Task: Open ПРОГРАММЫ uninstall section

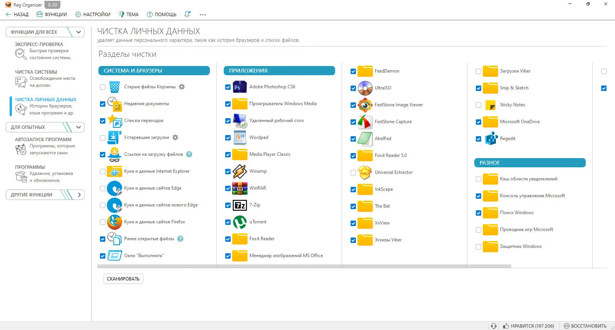Action: (45, 174)
